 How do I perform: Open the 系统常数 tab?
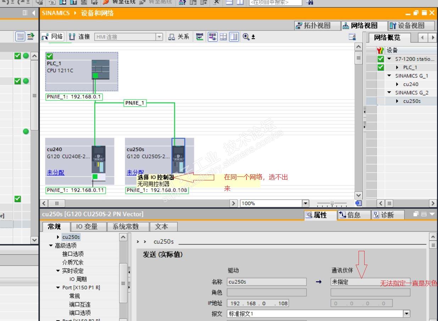(128, 227)
